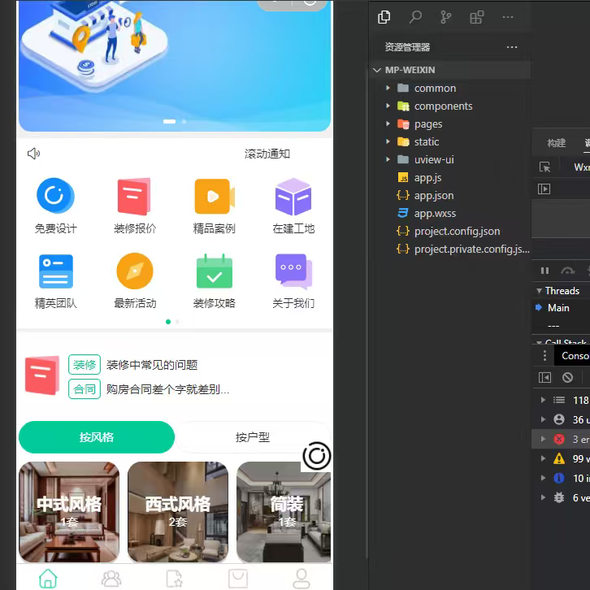Viewport: 590px width, 590px height.
Task: Open 装修攻略 calendar icon
Action: (x=215, y=271)
